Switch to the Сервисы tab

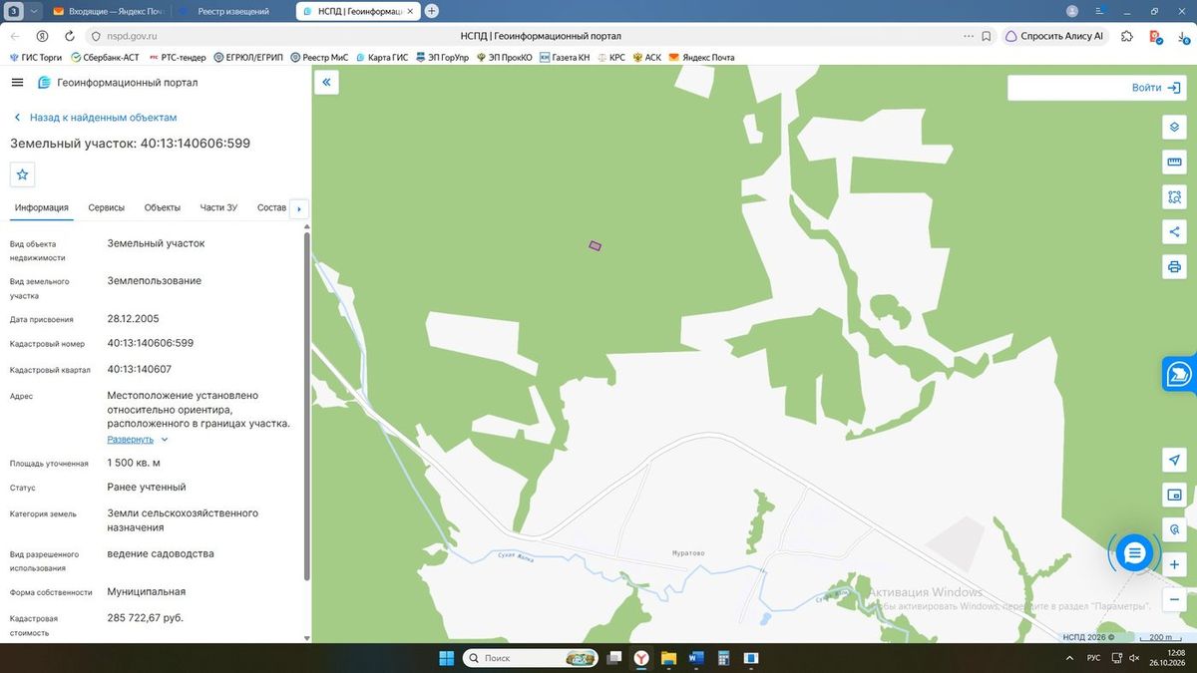click(x=107, y=207)
